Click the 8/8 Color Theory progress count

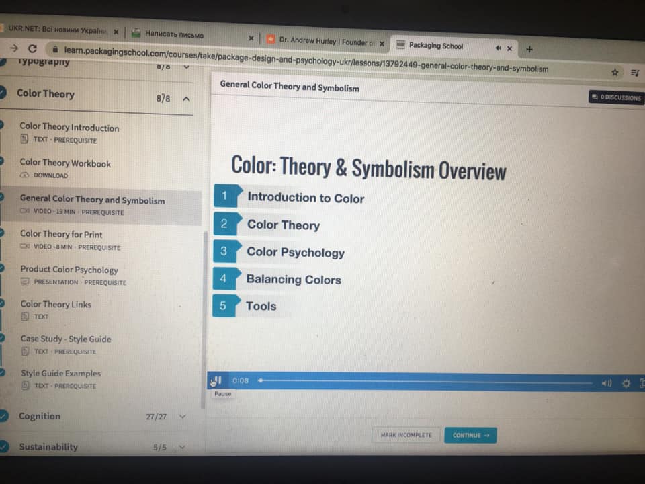pos(163,98)
